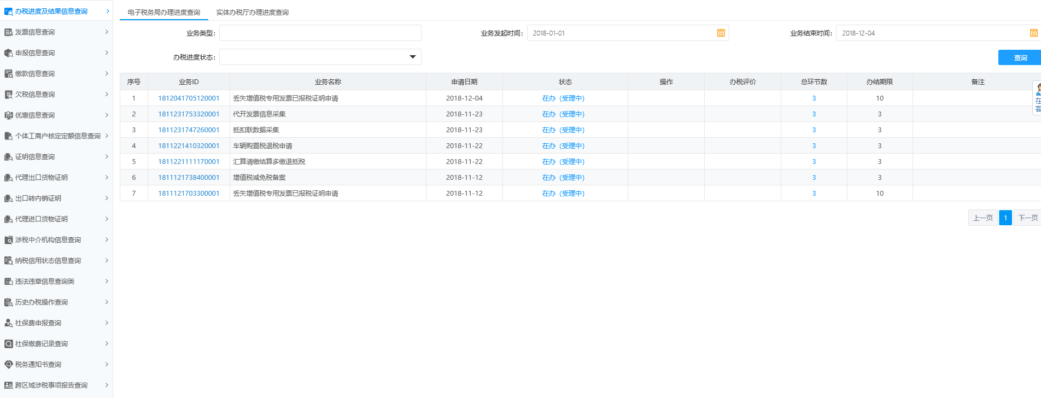Screen dimensions: 1041x398
Task: Click the 税务通知书查询 icon
Action: click(x=8, y=365)
